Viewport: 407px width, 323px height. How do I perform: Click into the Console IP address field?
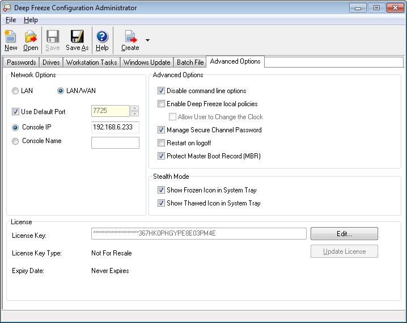pos(115,127)
